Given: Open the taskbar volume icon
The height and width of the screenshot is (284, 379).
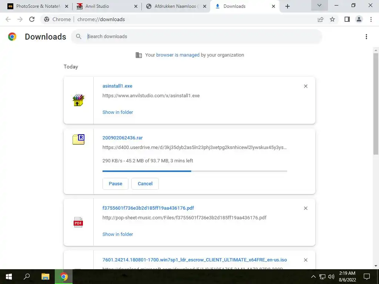Looking at the screenshot, I should (x=331, y=277).
